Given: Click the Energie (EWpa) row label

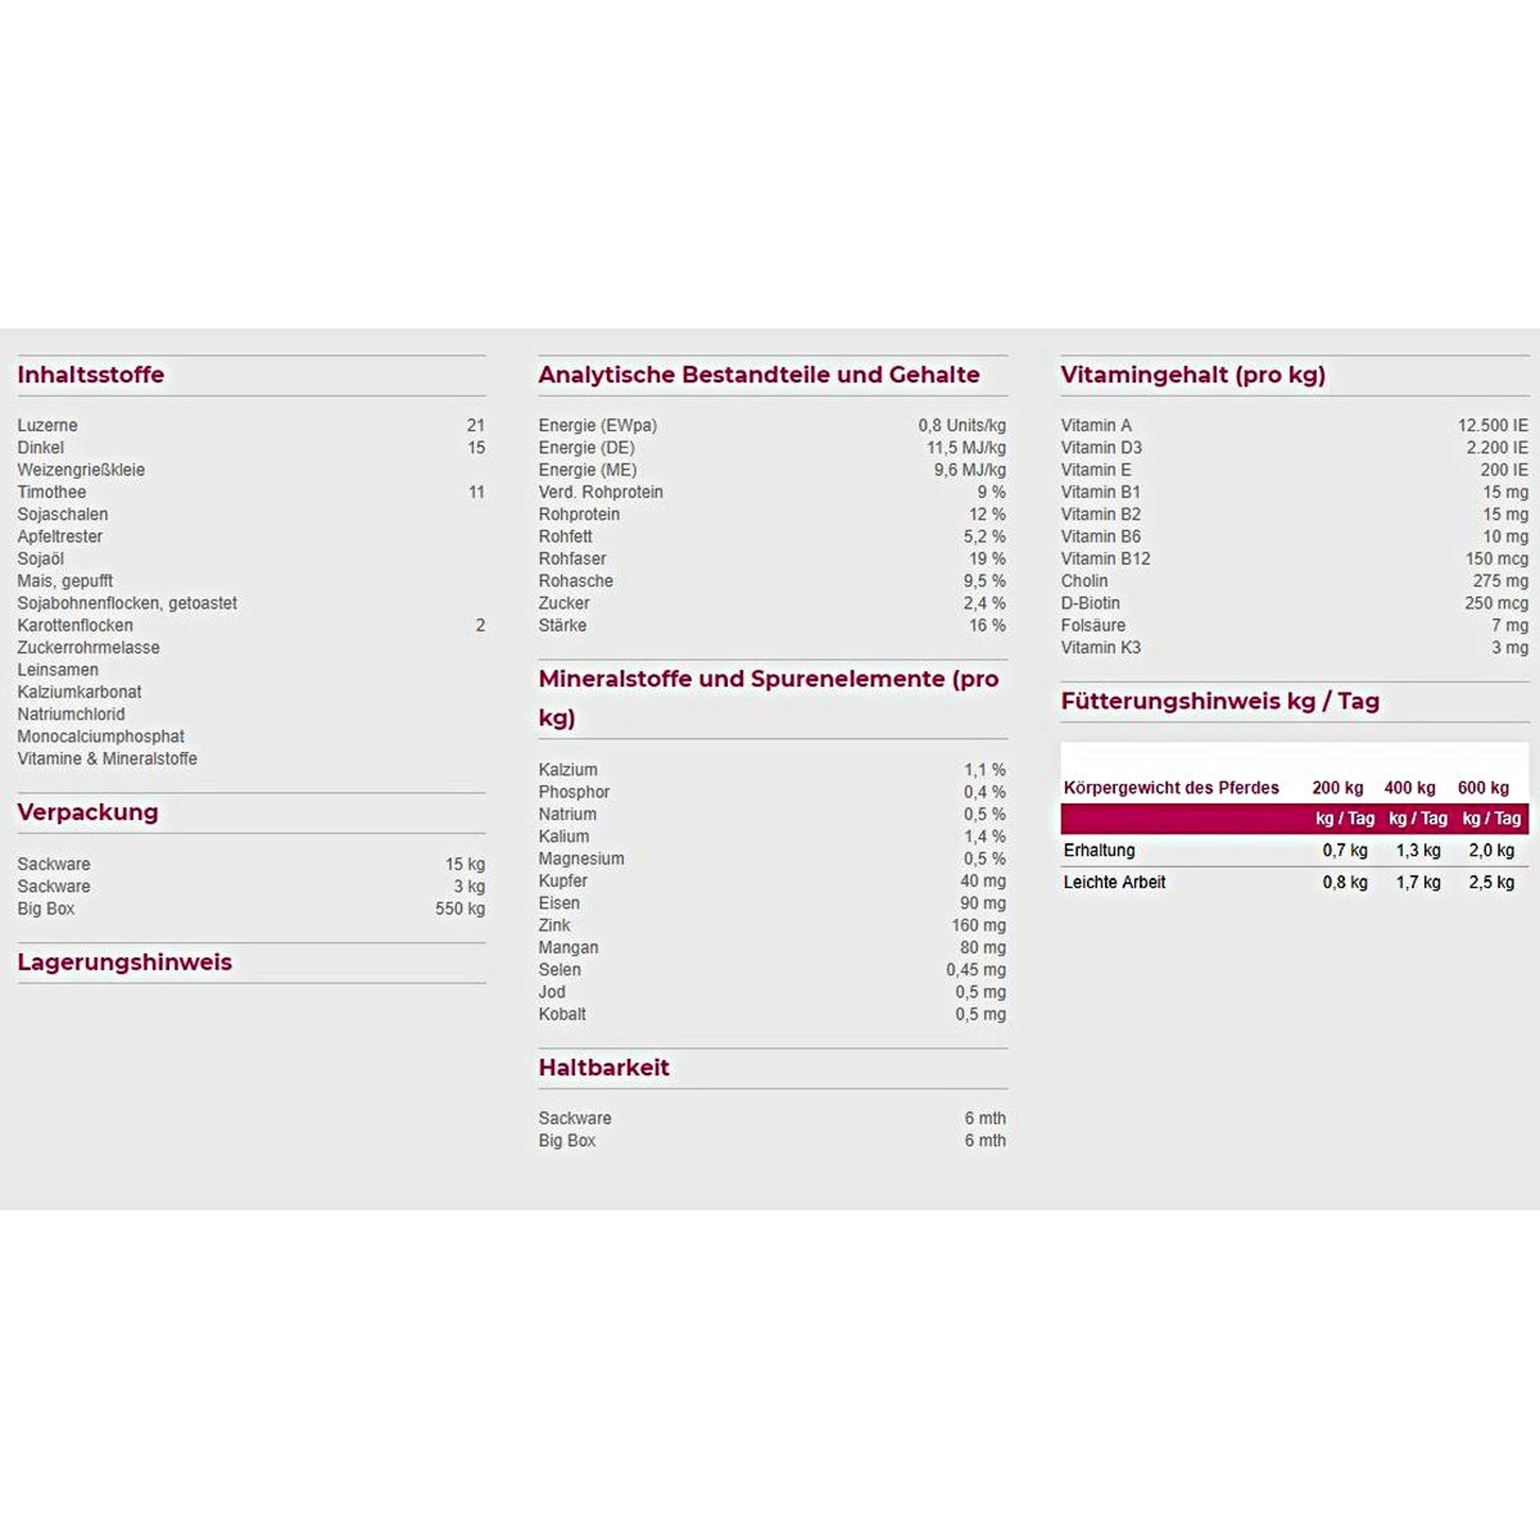Looking at the screenshot, I should click(598, 426).
